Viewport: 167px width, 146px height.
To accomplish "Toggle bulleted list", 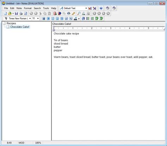I will click(88, 18).
